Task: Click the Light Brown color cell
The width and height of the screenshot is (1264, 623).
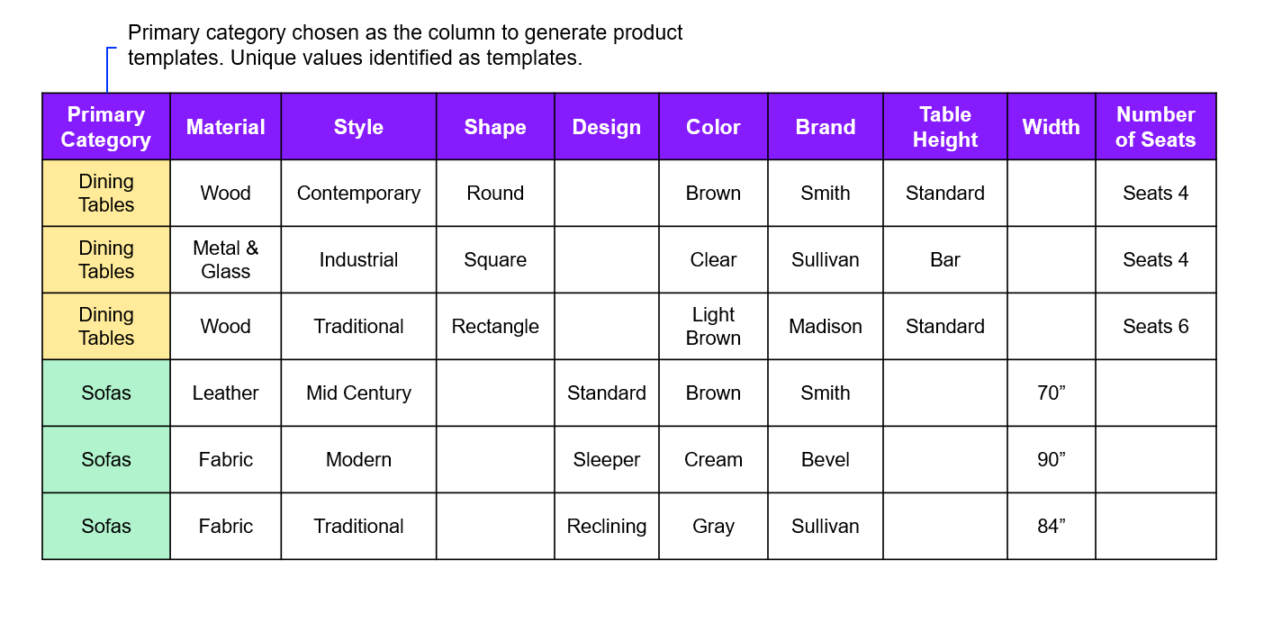Action: coord(713,326)
